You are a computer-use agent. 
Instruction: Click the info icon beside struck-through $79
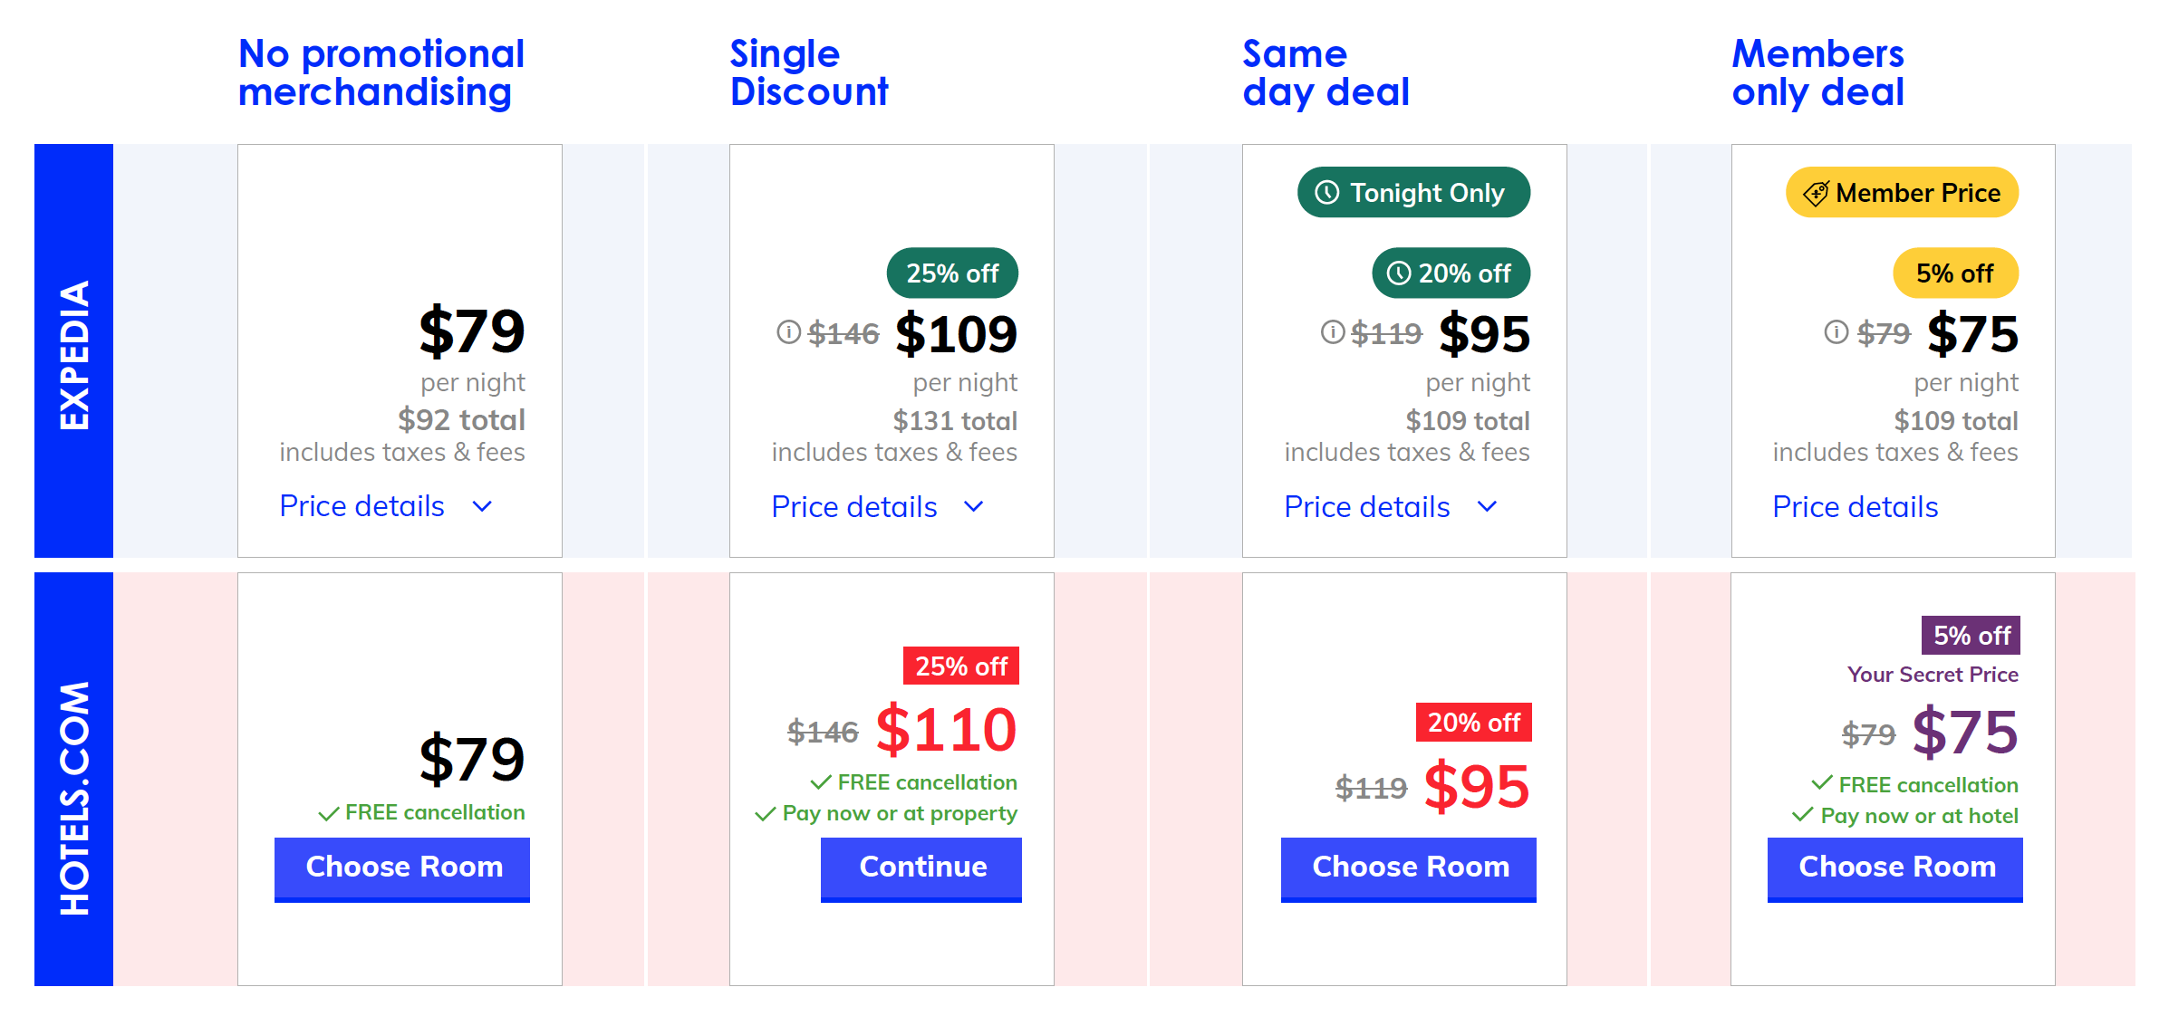click(1836, 332)
